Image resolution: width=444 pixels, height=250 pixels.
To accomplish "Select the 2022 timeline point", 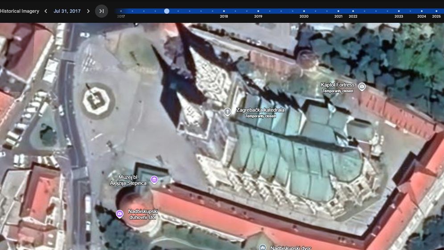I will click(353, 11).
